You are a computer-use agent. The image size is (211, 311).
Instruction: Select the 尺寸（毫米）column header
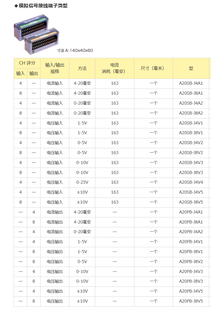click(x=153, y=68)
